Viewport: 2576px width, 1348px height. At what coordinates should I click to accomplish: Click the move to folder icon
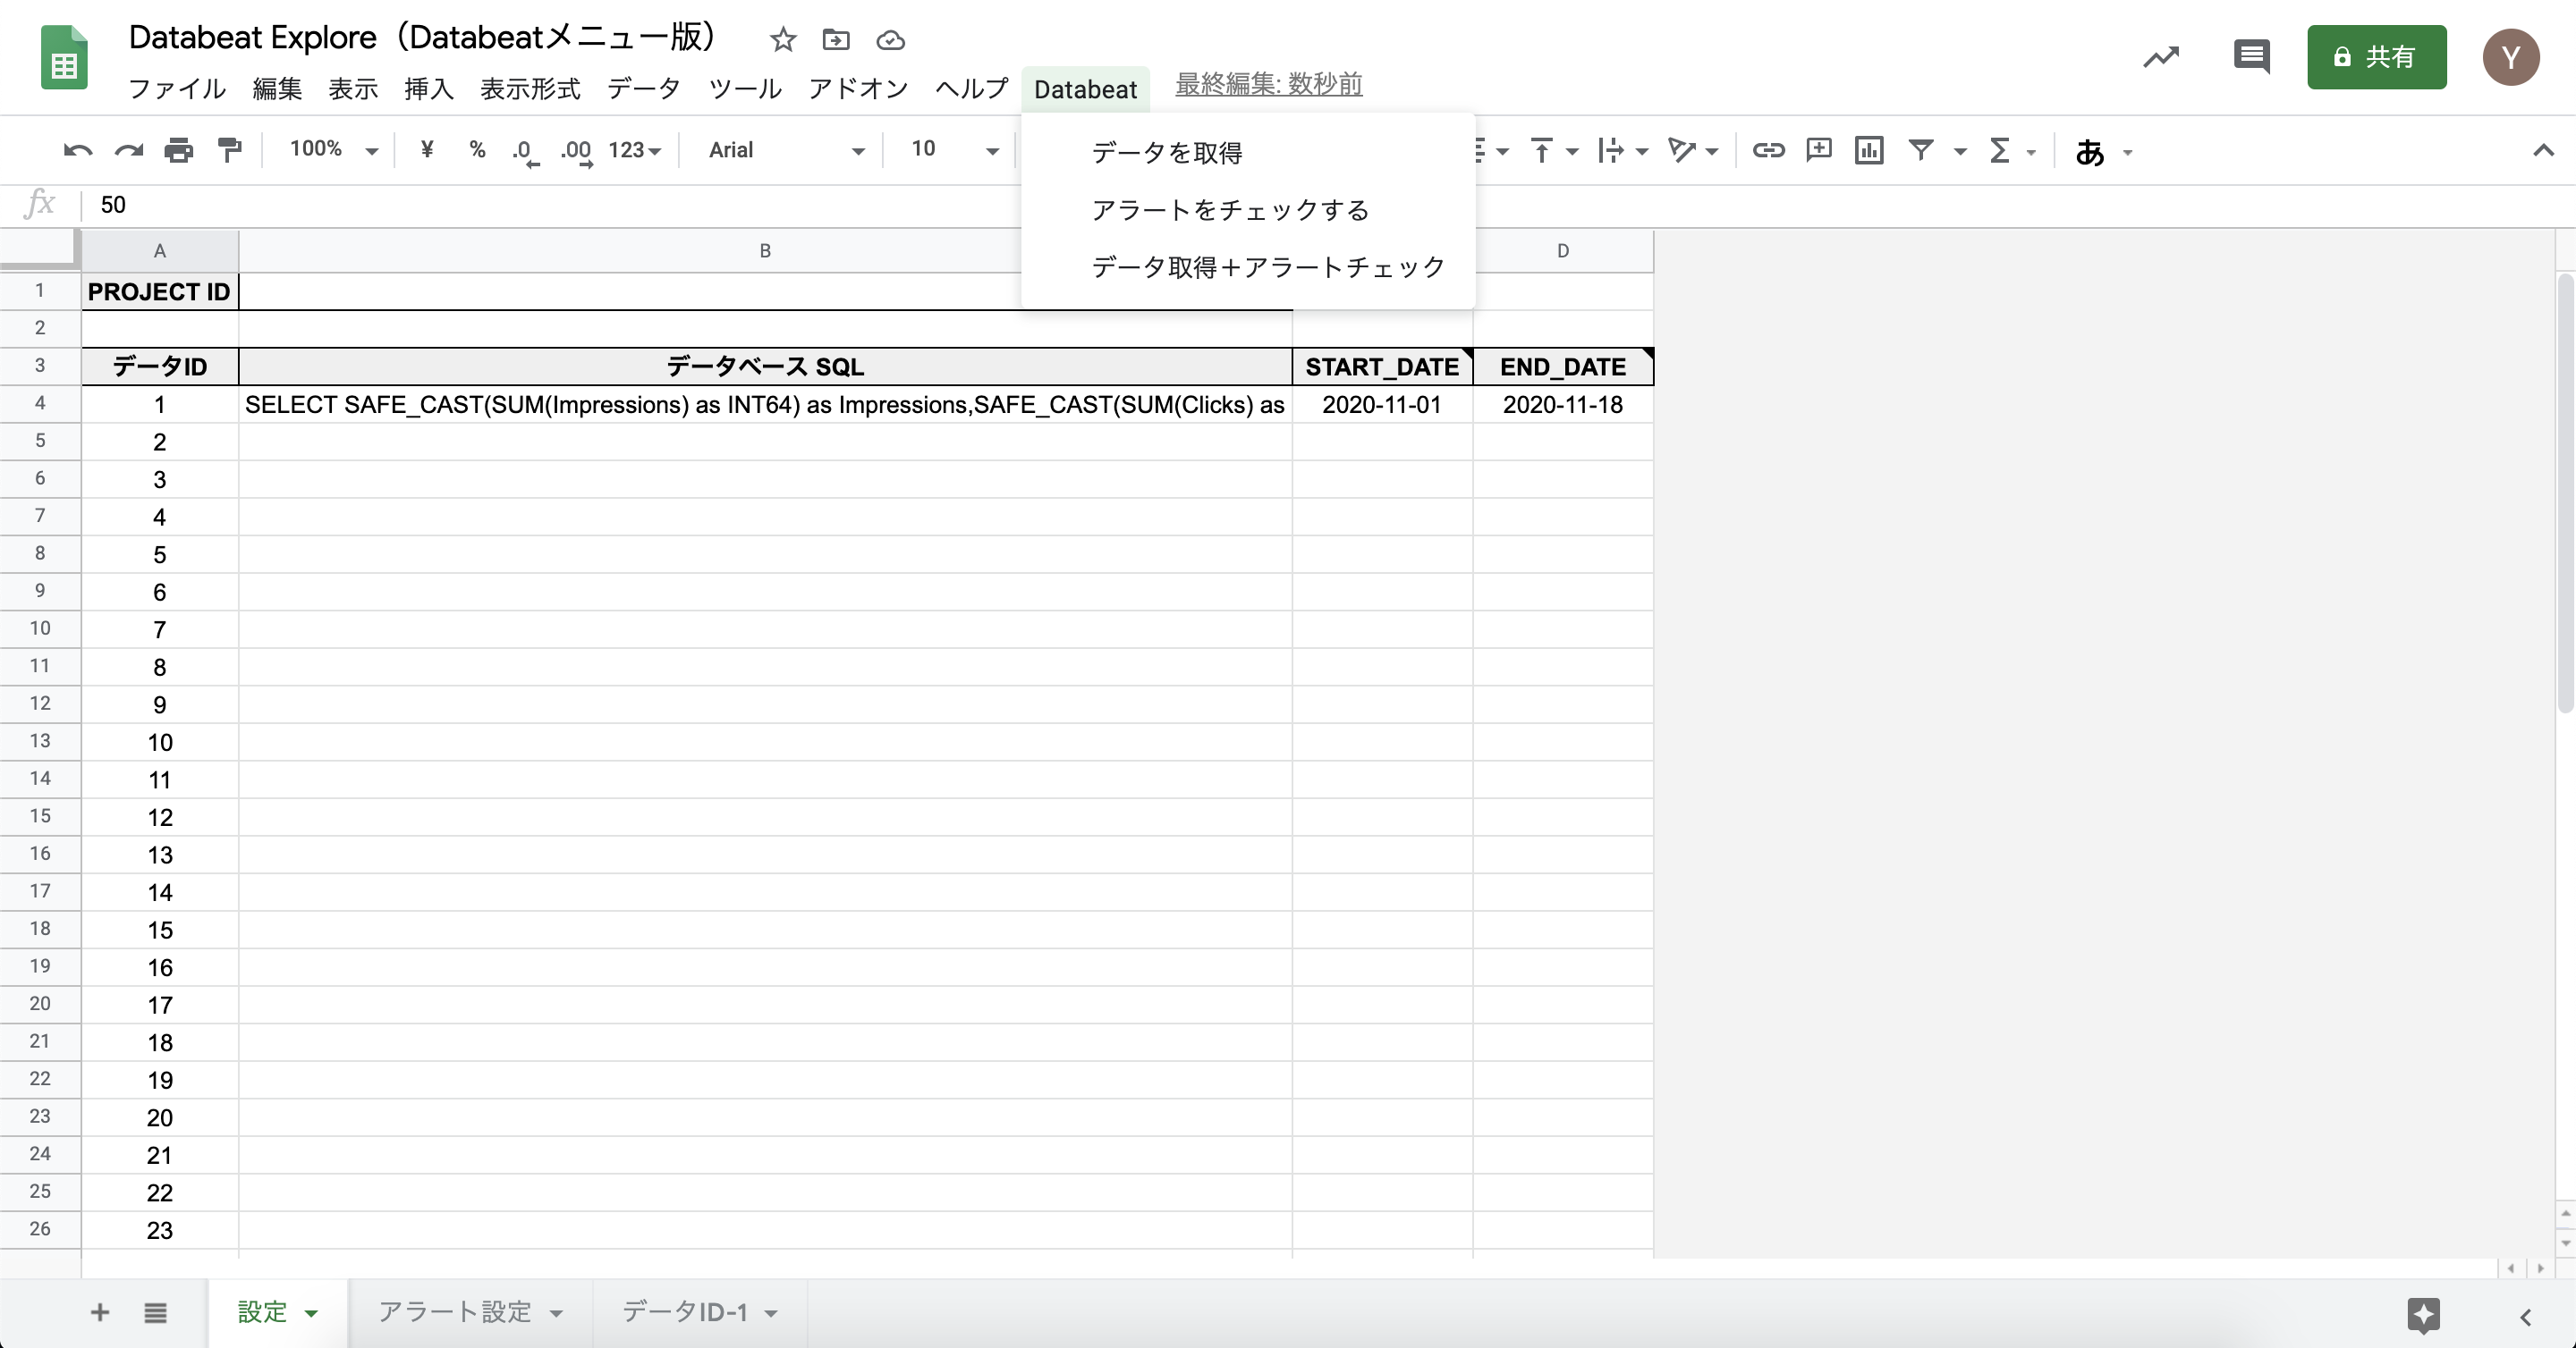[836, 40]
